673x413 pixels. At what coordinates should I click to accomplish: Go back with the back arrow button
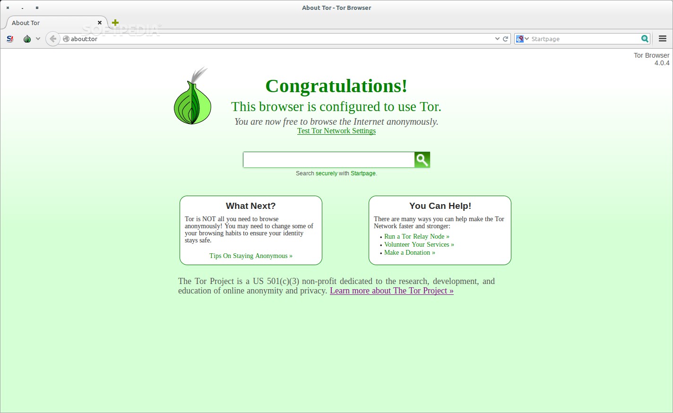(53, 39)
